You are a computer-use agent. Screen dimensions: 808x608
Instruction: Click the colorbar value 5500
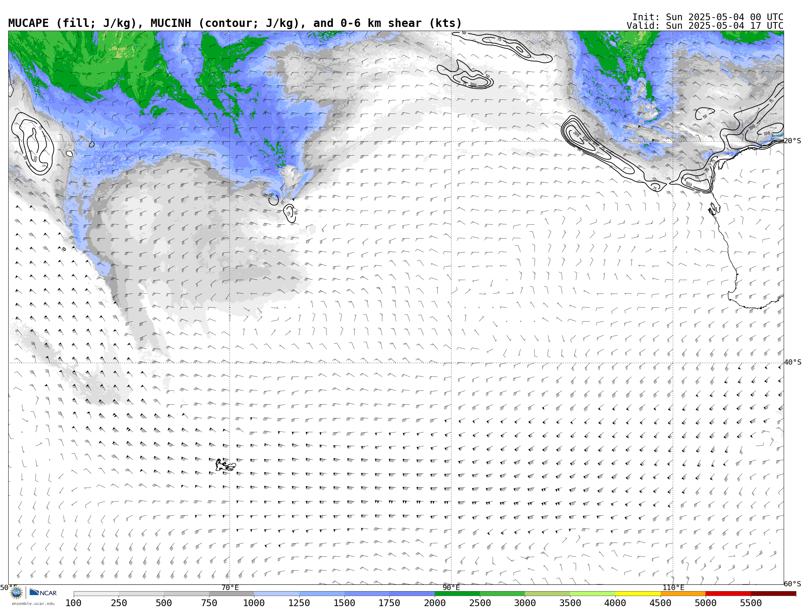751,603
